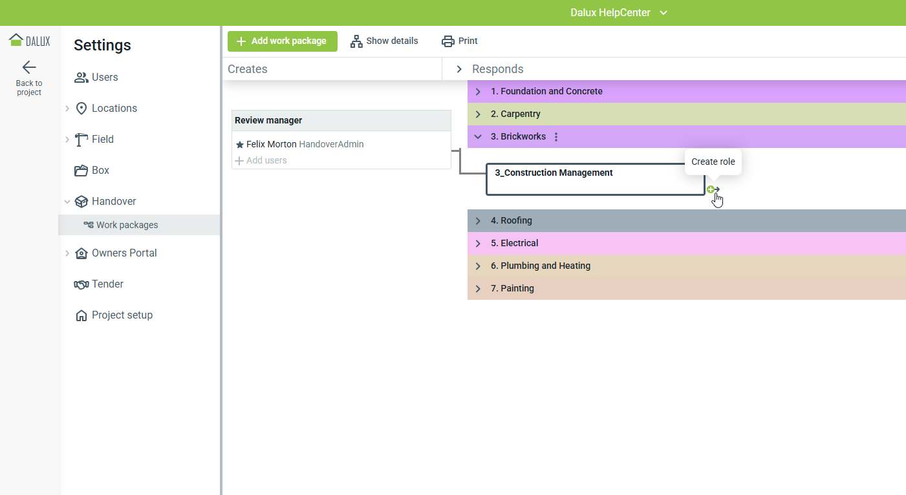Image resolution: width=906 pixels, height=495 pixels.
Task: Open the Dalux HelpCenter dropdown
Action: pos(663,13)
